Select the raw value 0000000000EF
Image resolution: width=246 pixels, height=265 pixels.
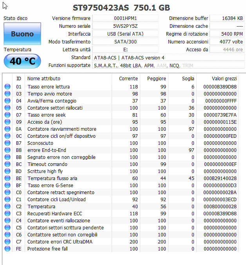pyautogui.click(x=220, y=164)
